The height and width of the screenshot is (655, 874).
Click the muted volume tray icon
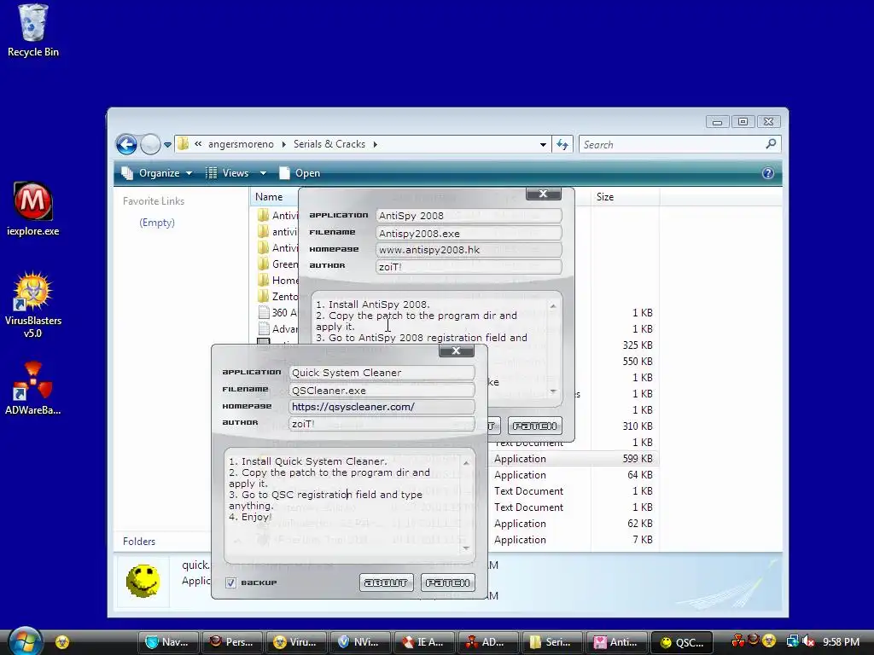coord(808,641)
